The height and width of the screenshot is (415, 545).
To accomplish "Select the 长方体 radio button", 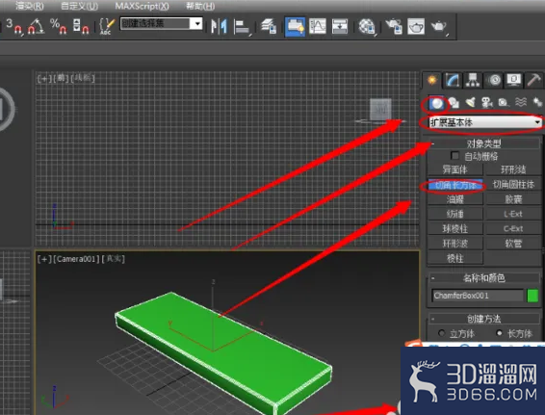I will point(499,333).
